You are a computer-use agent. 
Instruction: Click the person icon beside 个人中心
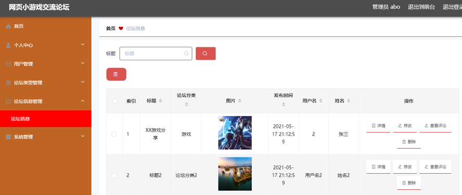tap(8, 45)
